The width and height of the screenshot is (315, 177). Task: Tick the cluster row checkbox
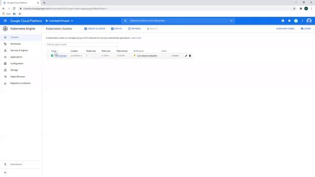pyautogui.click(x=48, y=56)
